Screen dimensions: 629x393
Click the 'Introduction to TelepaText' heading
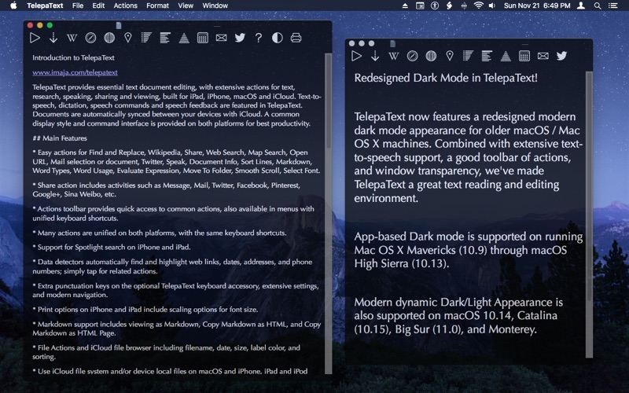tap(73, 57)
